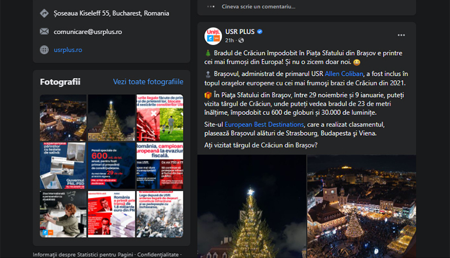The height and width of the screenshot is (258, 450).
Task: Open the Christmas tree night photo thumbnail
Action: tap(111, 118)
